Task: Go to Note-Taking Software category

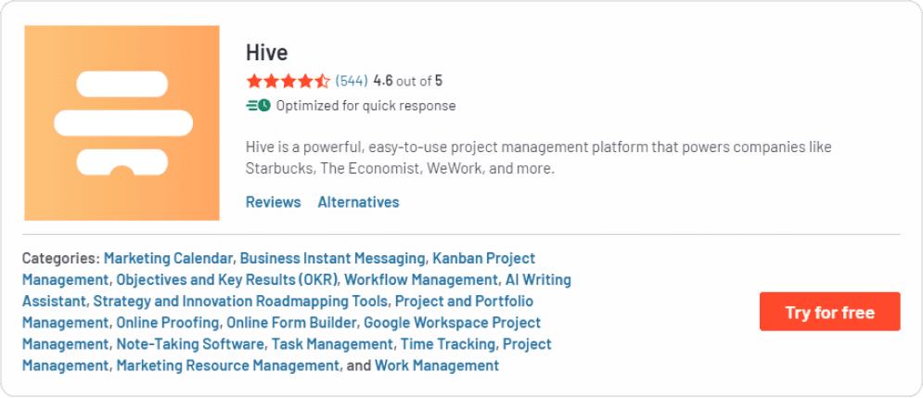Action: [x=190, y=343]
